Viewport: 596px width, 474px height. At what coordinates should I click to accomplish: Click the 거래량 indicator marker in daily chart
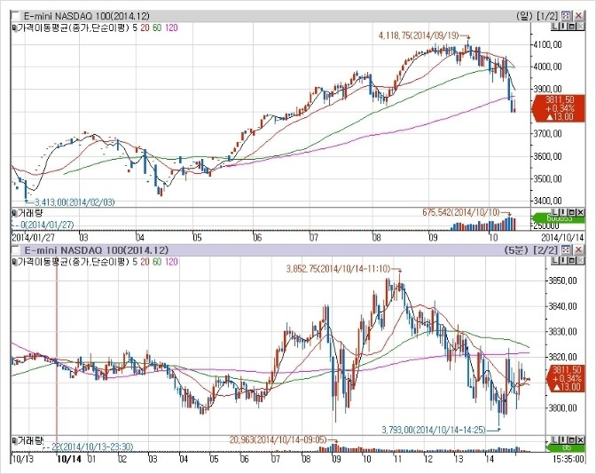pos(14,212)
